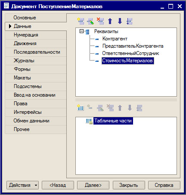This screenshot has height=195, width=186.
Task: Close the window with the title bar X
Action: (180, 6)
